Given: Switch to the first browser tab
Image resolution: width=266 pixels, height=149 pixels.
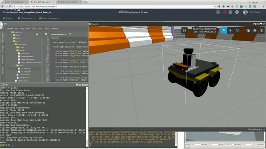Looking at the screenshot, I should (16, 2).
